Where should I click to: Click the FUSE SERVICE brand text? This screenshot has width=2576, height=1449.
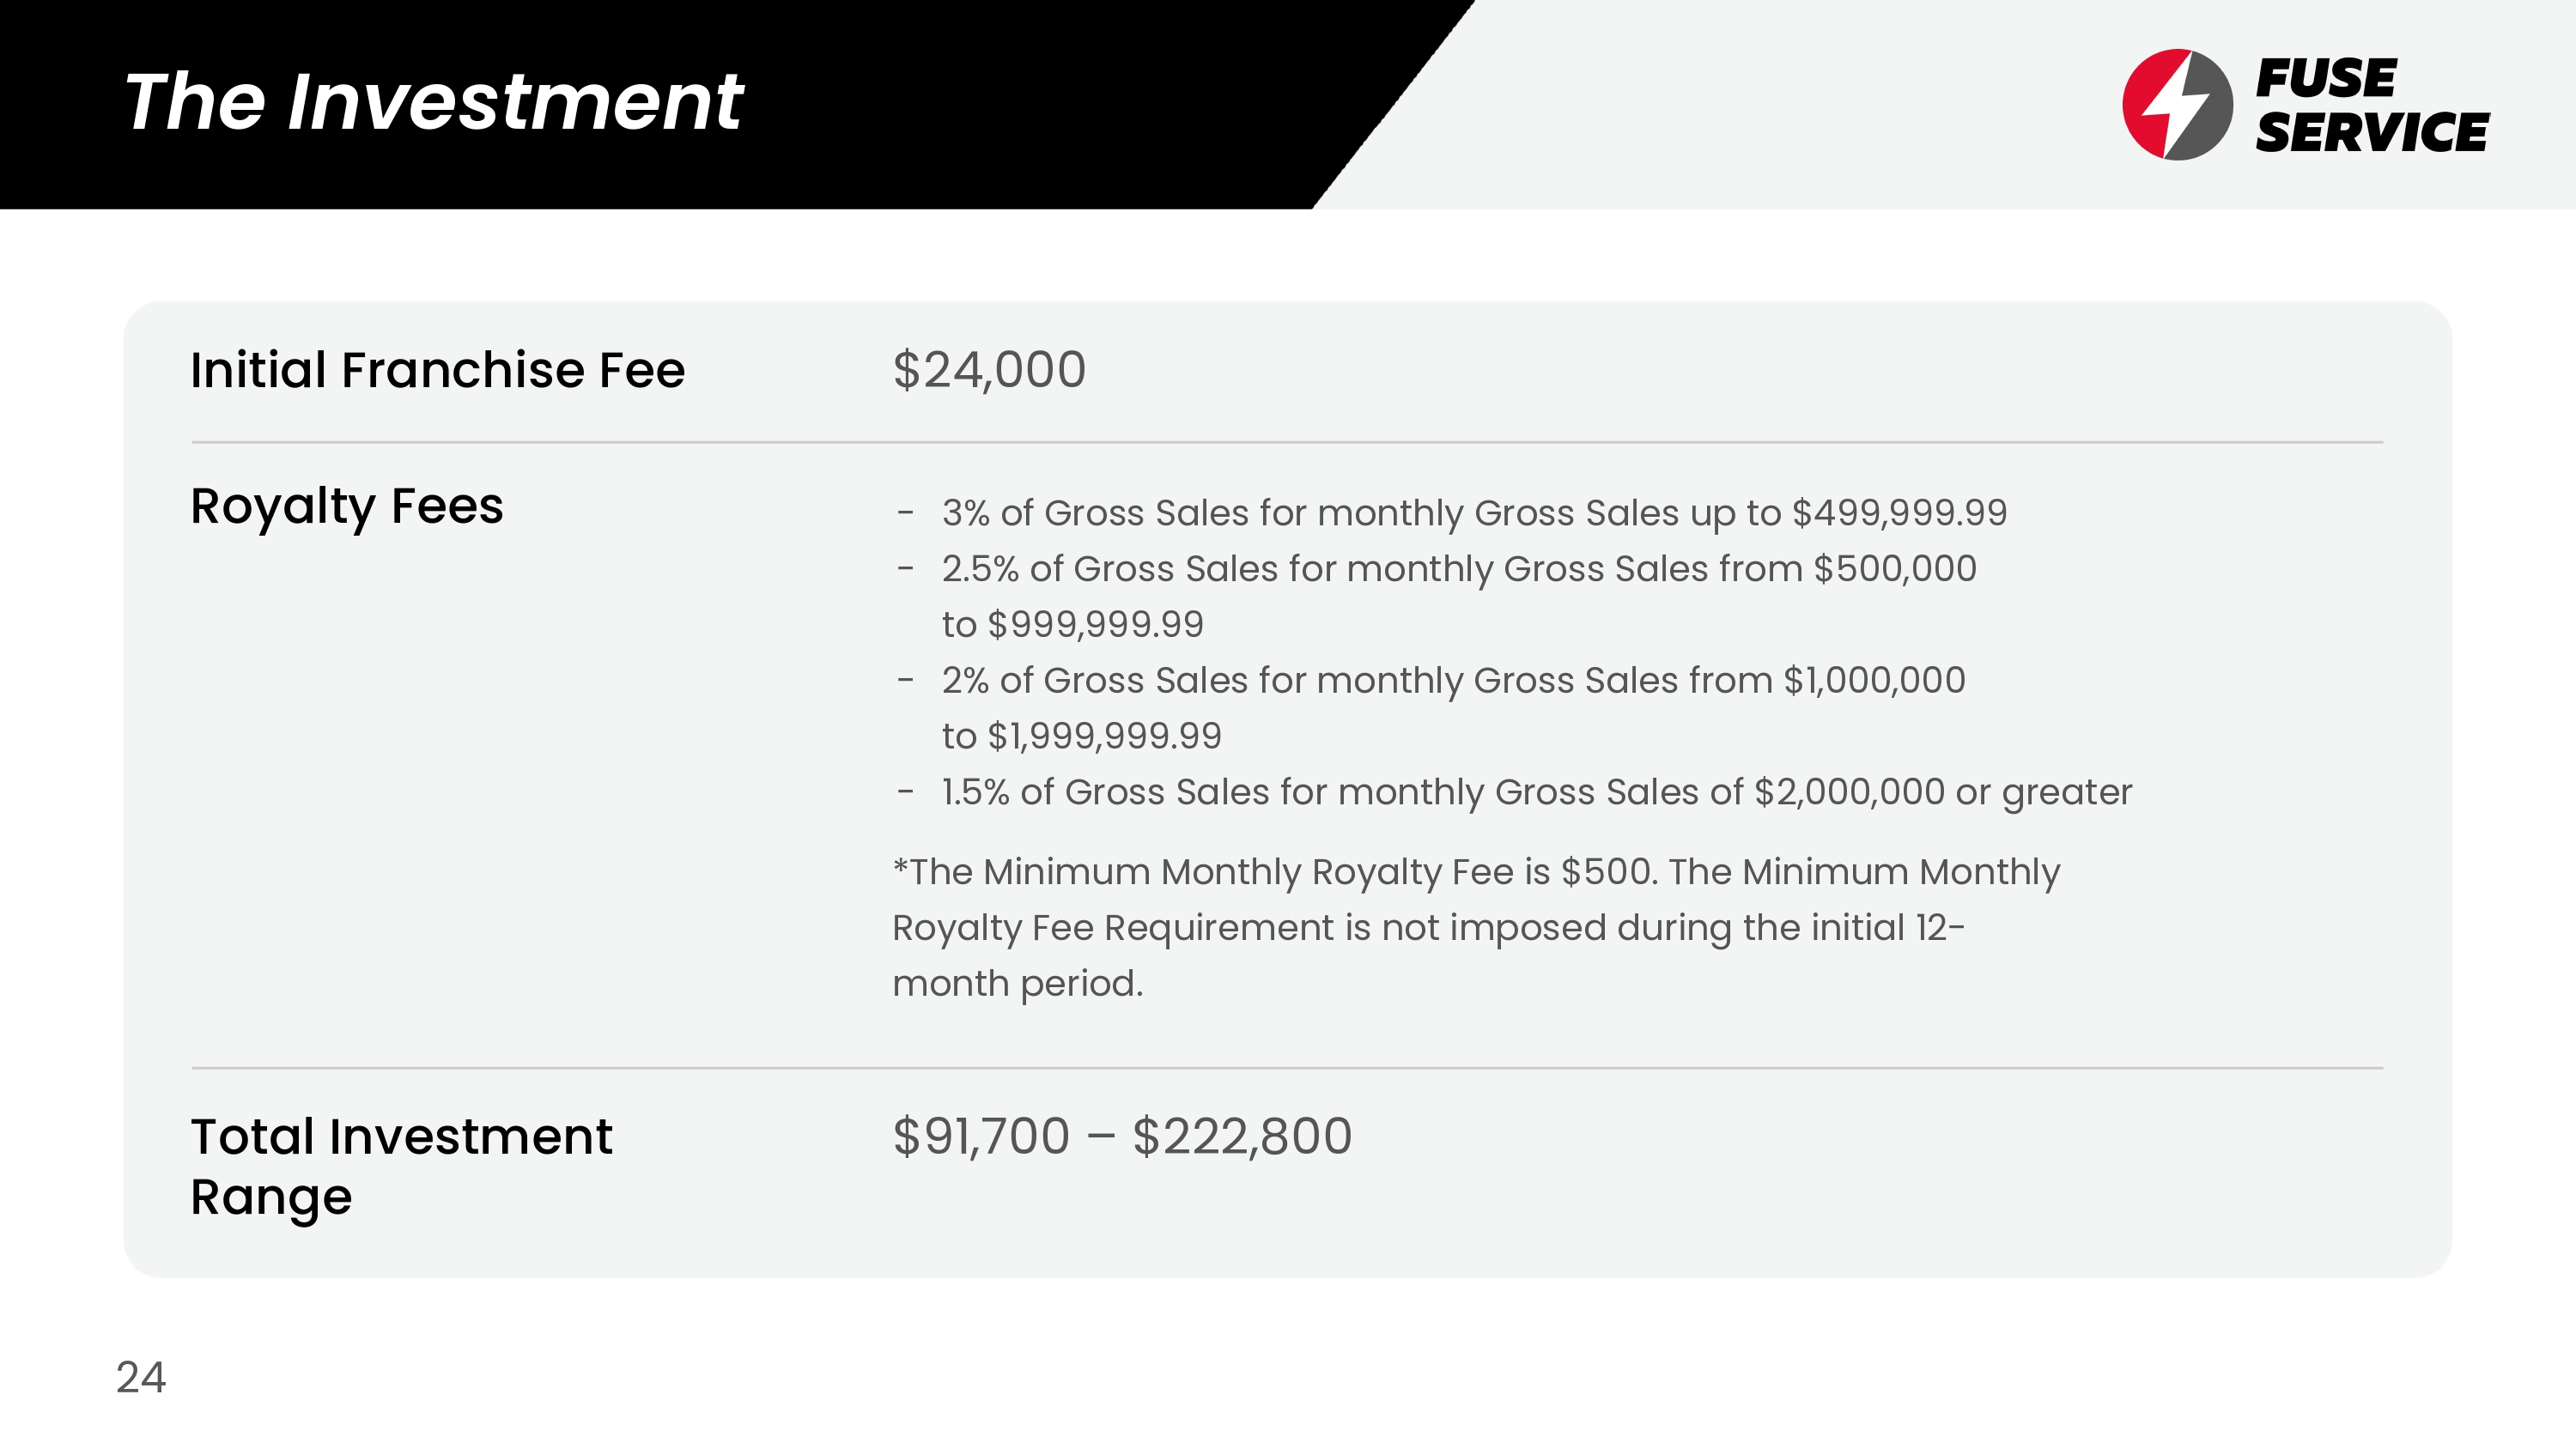pos(2370,106)
